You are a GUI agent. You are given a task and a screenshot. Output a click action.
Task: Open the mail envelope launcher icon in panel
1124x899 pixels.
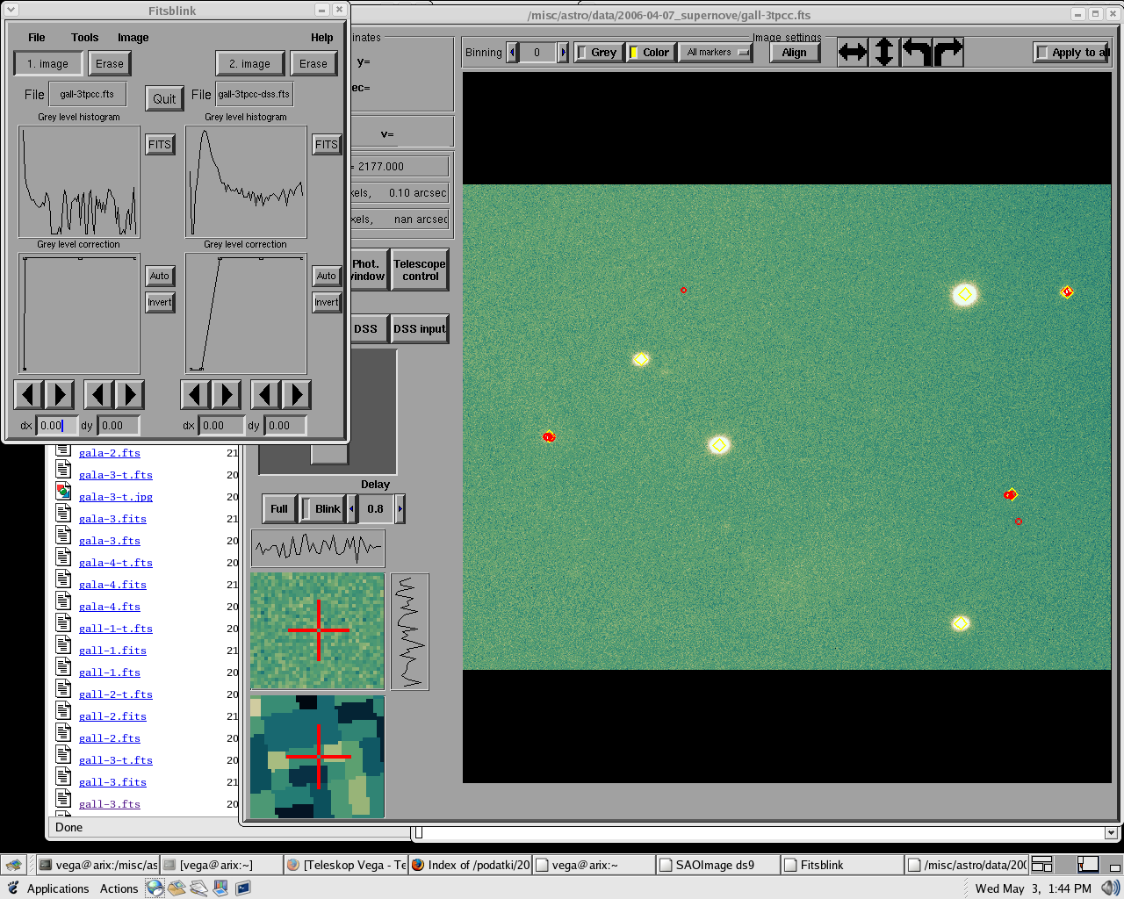(x=177, y=888)
